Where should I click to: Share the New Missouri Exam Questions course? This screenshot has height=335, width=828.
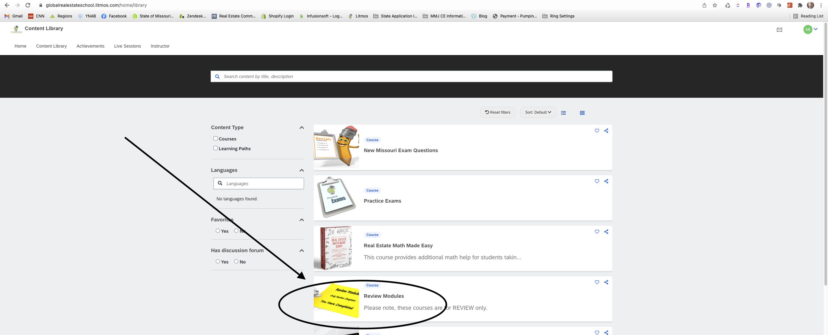click(606, 131)
